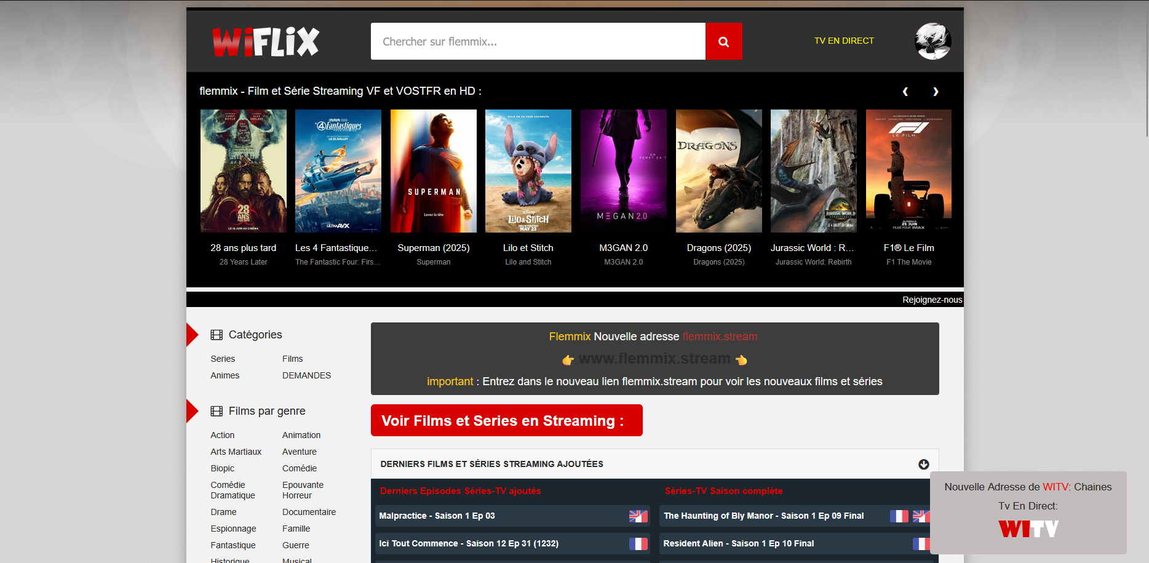1149x563 pixels.
Task: Open Les 4 Fantastiques poster
Action: [338, 171]
